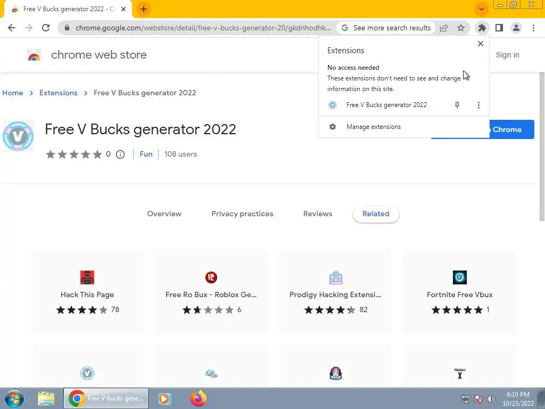Show rating info icon
This screenshot has width=545, height=409.
point(120,154)
